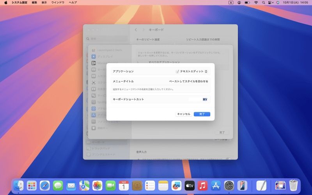Viewport: 312px width, 195px height.
Task: Click the battery status icon
Action: pos(247,3)
